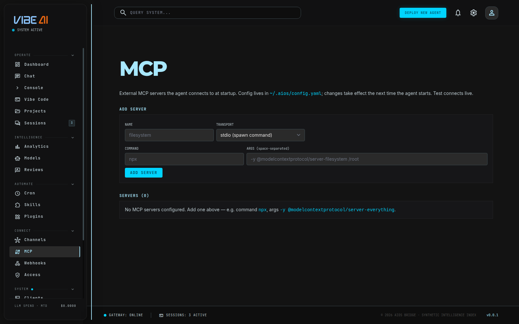The width and height of the screenshot is (519, 324).
Task: Click the Servers (0) heading
Action: (x=134, y=196)
